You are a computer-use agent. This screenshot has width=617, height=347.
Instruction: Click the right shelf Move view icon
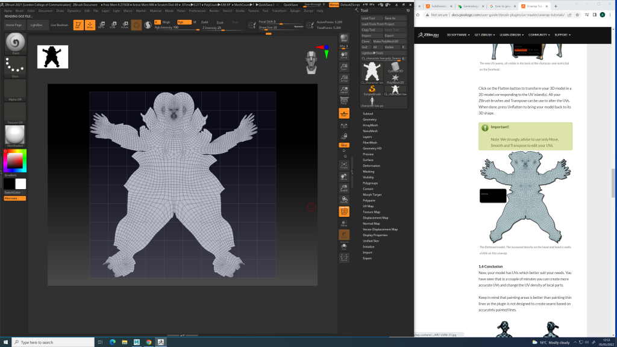pyautogui.click(x=344, y=177)
